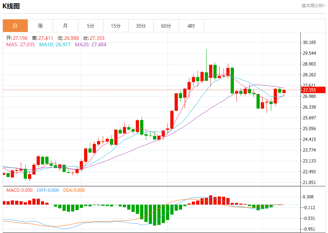Open the 60分 interval tab

(x=166, y=26)
